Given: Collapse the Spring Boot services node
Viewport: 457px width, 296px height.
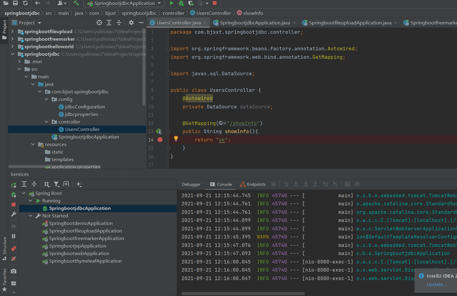Looking at the screenshot, I should pos(24,193).
